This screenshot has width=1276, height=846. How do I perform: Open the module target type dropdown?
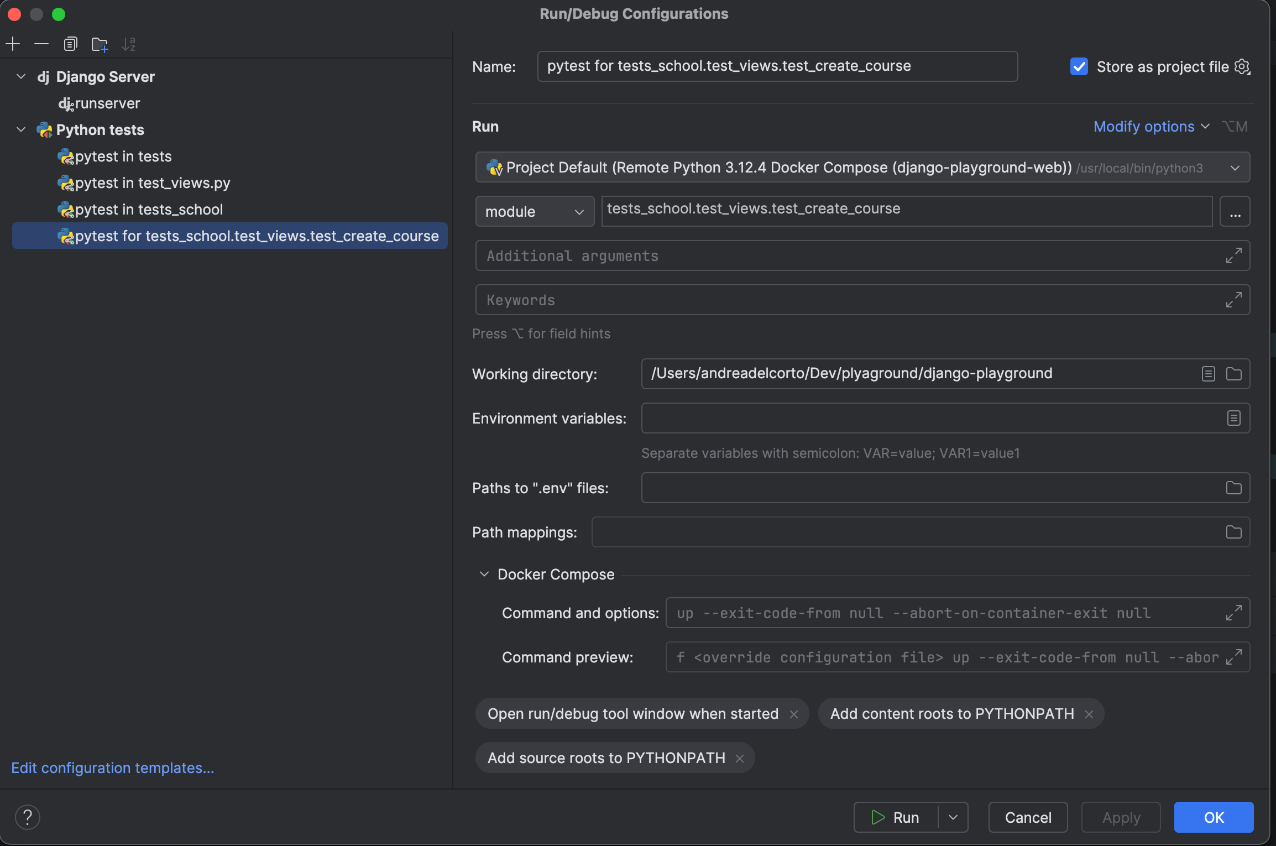coord(534,212)
